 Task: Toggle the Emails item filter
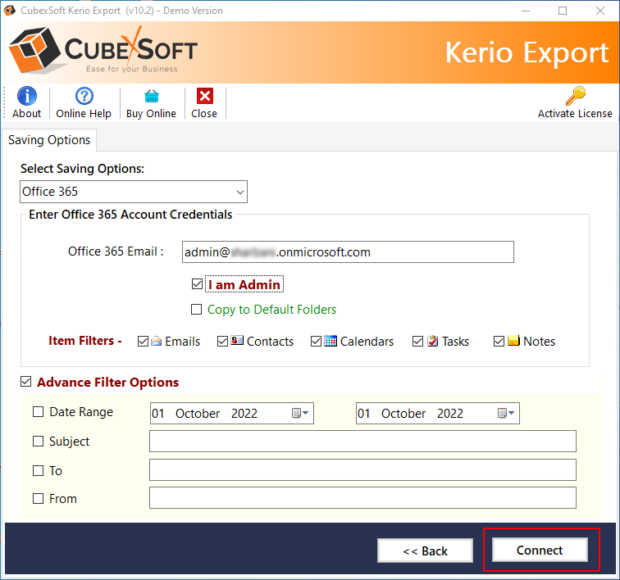144,342
